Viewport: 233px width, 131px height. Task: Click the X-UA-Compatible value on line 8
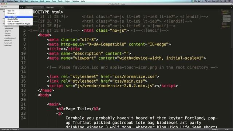[x=107, y=44]
